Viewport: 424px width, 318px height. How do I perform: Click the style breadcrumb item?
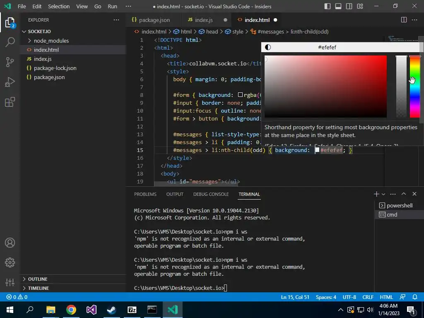pos(234,31)
